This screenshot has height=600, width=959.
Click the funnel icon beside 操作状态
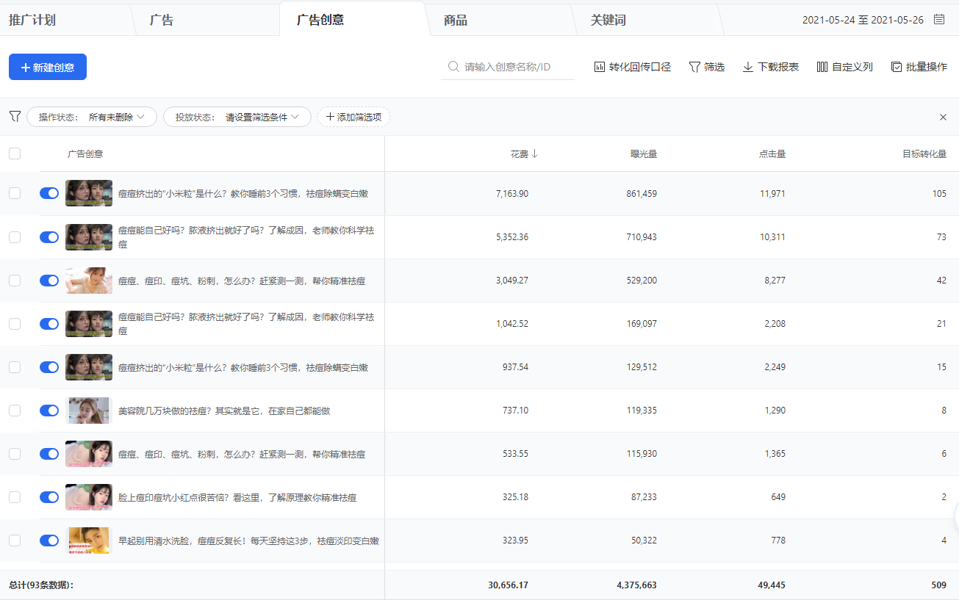tap(14, 116)
